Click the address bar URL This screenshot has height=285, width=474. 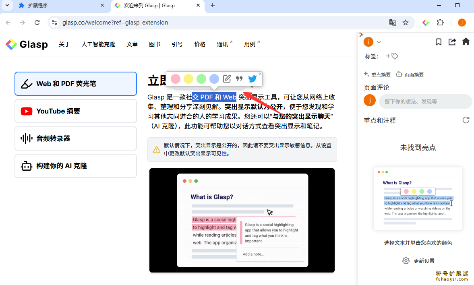tap(115, 23)
